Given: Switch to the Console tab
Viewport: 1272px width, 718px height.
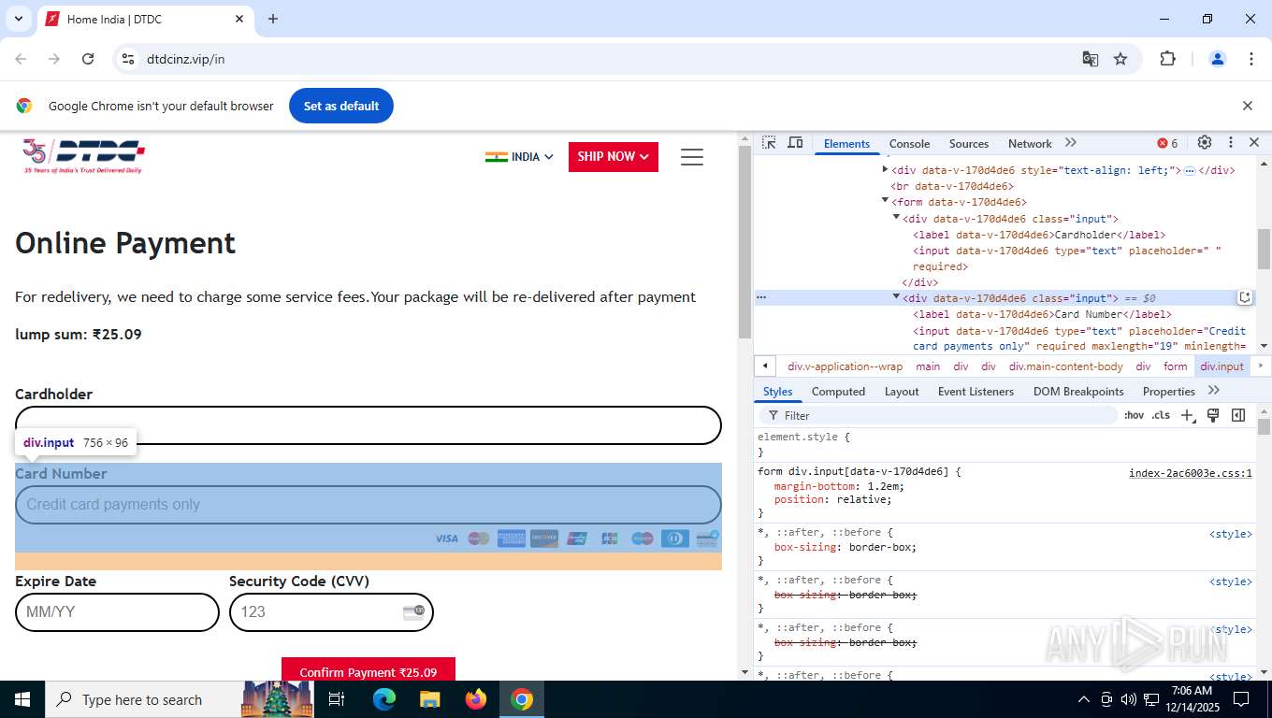Looking at the screenshot, I should click(909, 143).
